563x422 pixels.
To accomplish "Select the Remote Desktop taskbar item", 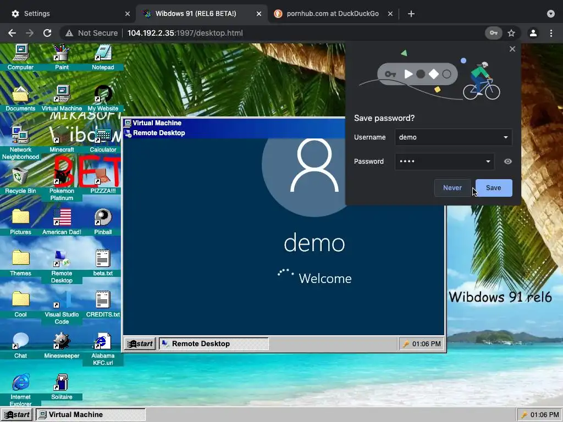I will coord(214,344).
